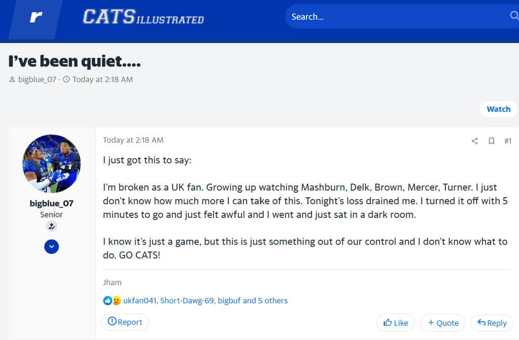The image size is (519, 340).
Task: Open the Cats Illustrated home logo
Action: (143, 17)
